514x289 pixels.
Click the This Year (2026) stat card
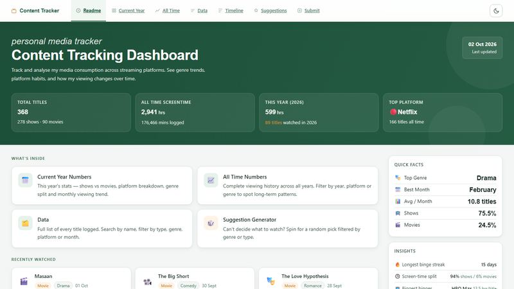pyautogui.click(x=319, y=112)
